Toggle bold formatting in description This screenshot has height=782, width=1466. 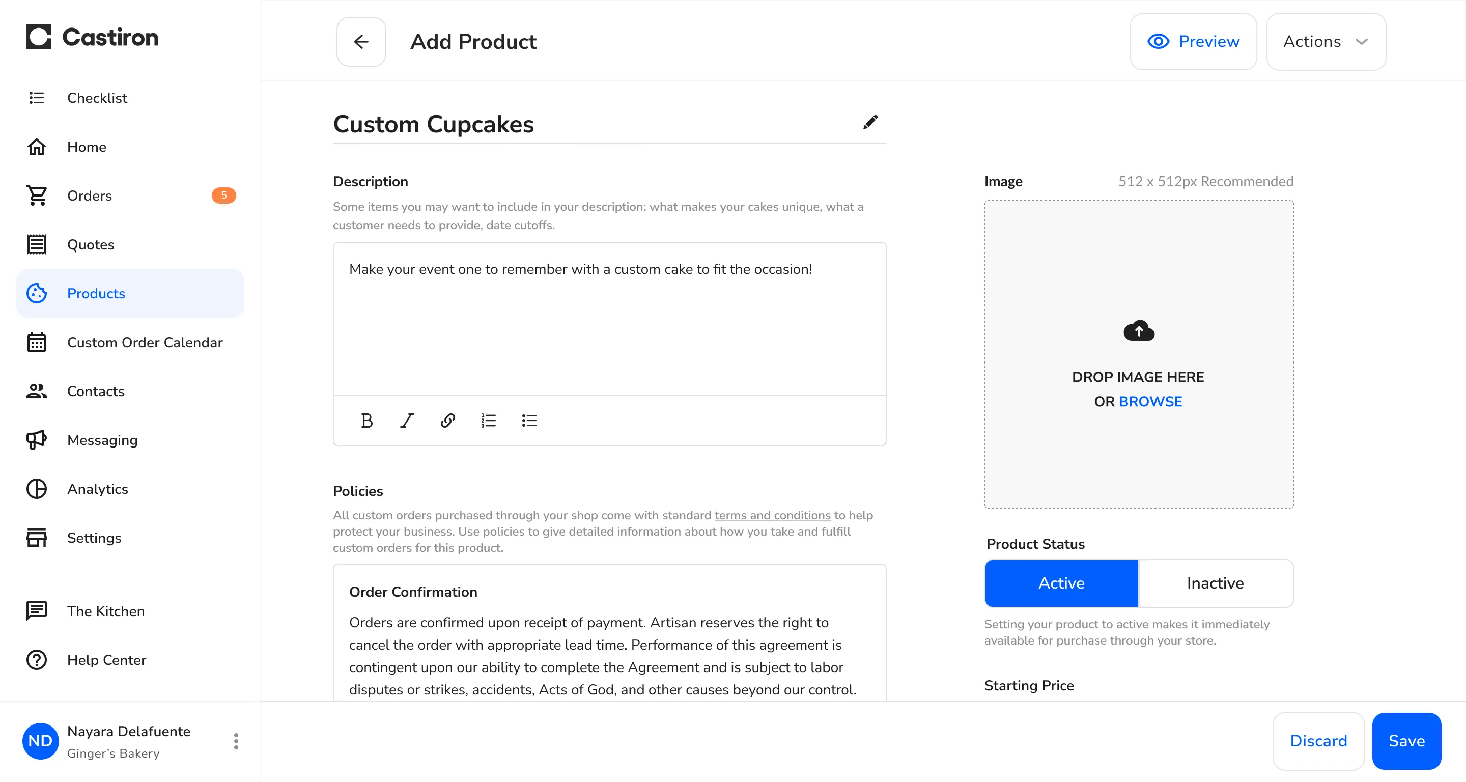click(366, 421)
